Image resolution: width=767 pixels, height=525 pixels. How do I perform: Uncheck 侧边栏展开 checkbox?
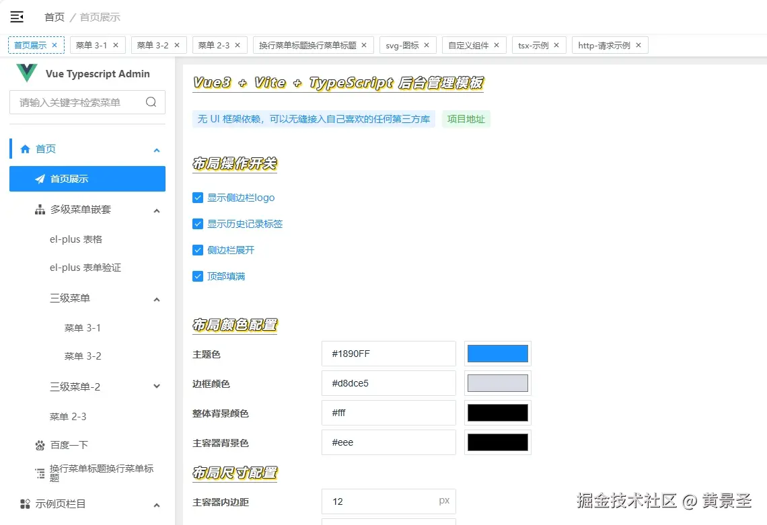pos(198,250)
